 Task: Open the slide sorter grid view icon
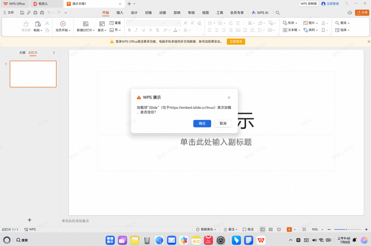271,230
